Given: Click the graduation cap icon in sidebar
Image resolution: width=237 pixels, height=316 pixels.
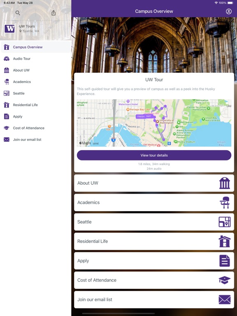Looking at the screenshot, I should 7,128.
